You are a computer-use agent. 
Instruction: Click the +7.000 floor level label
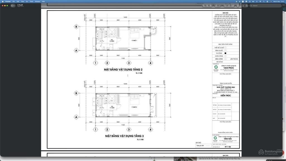[x=112, y=108]
